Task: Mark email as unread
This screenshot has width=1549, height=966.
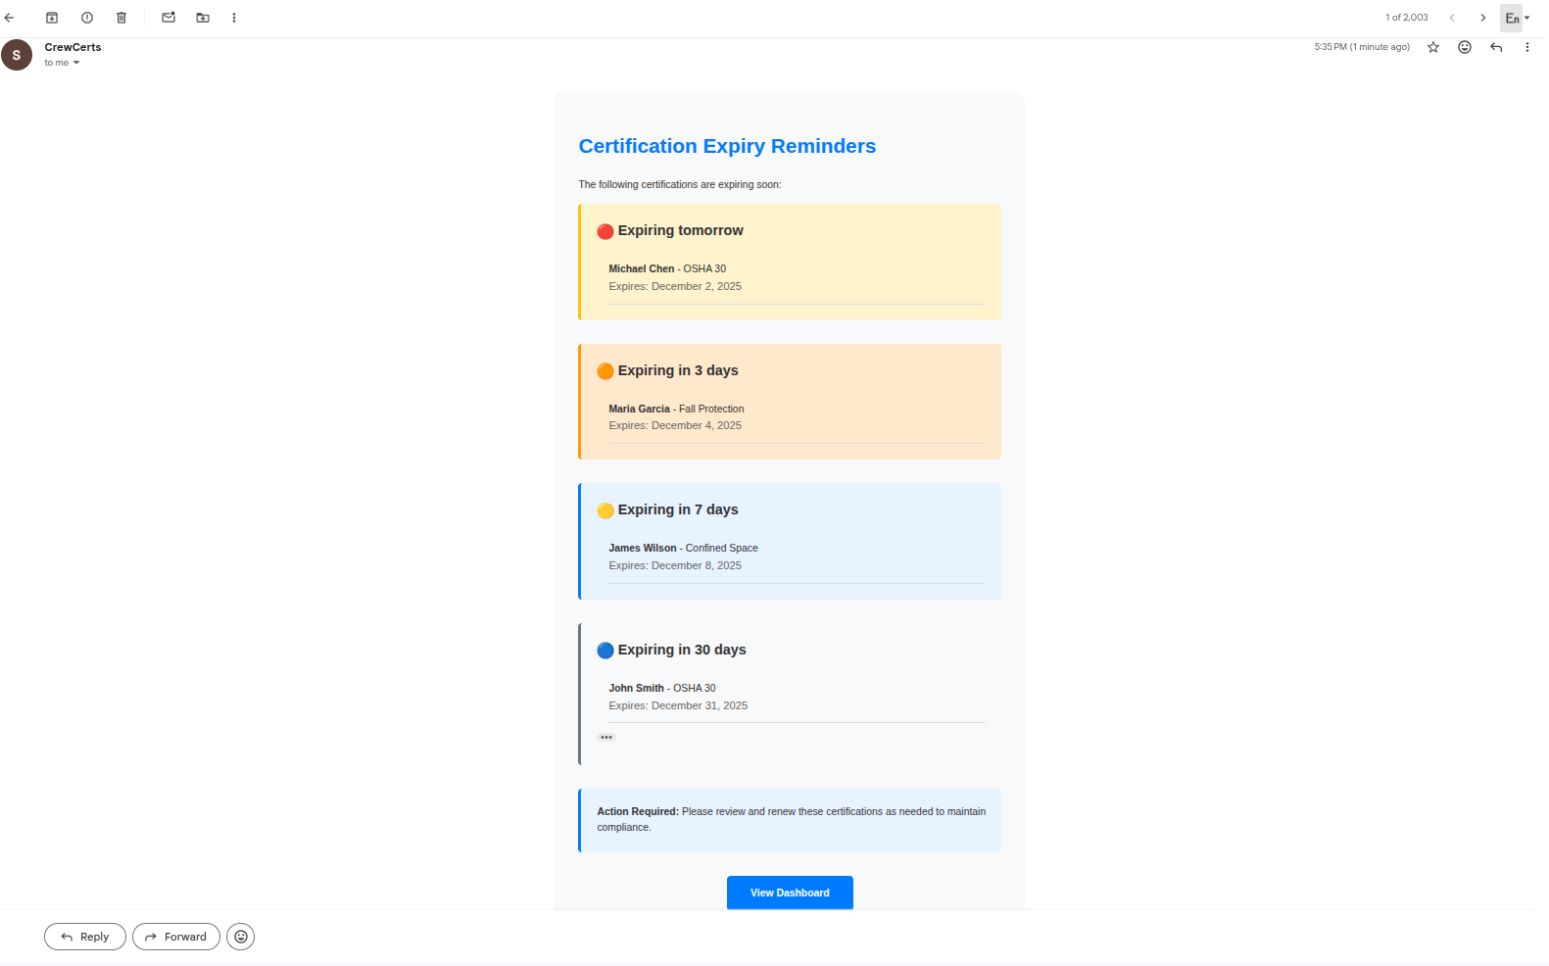Action: tap(169, 18)
